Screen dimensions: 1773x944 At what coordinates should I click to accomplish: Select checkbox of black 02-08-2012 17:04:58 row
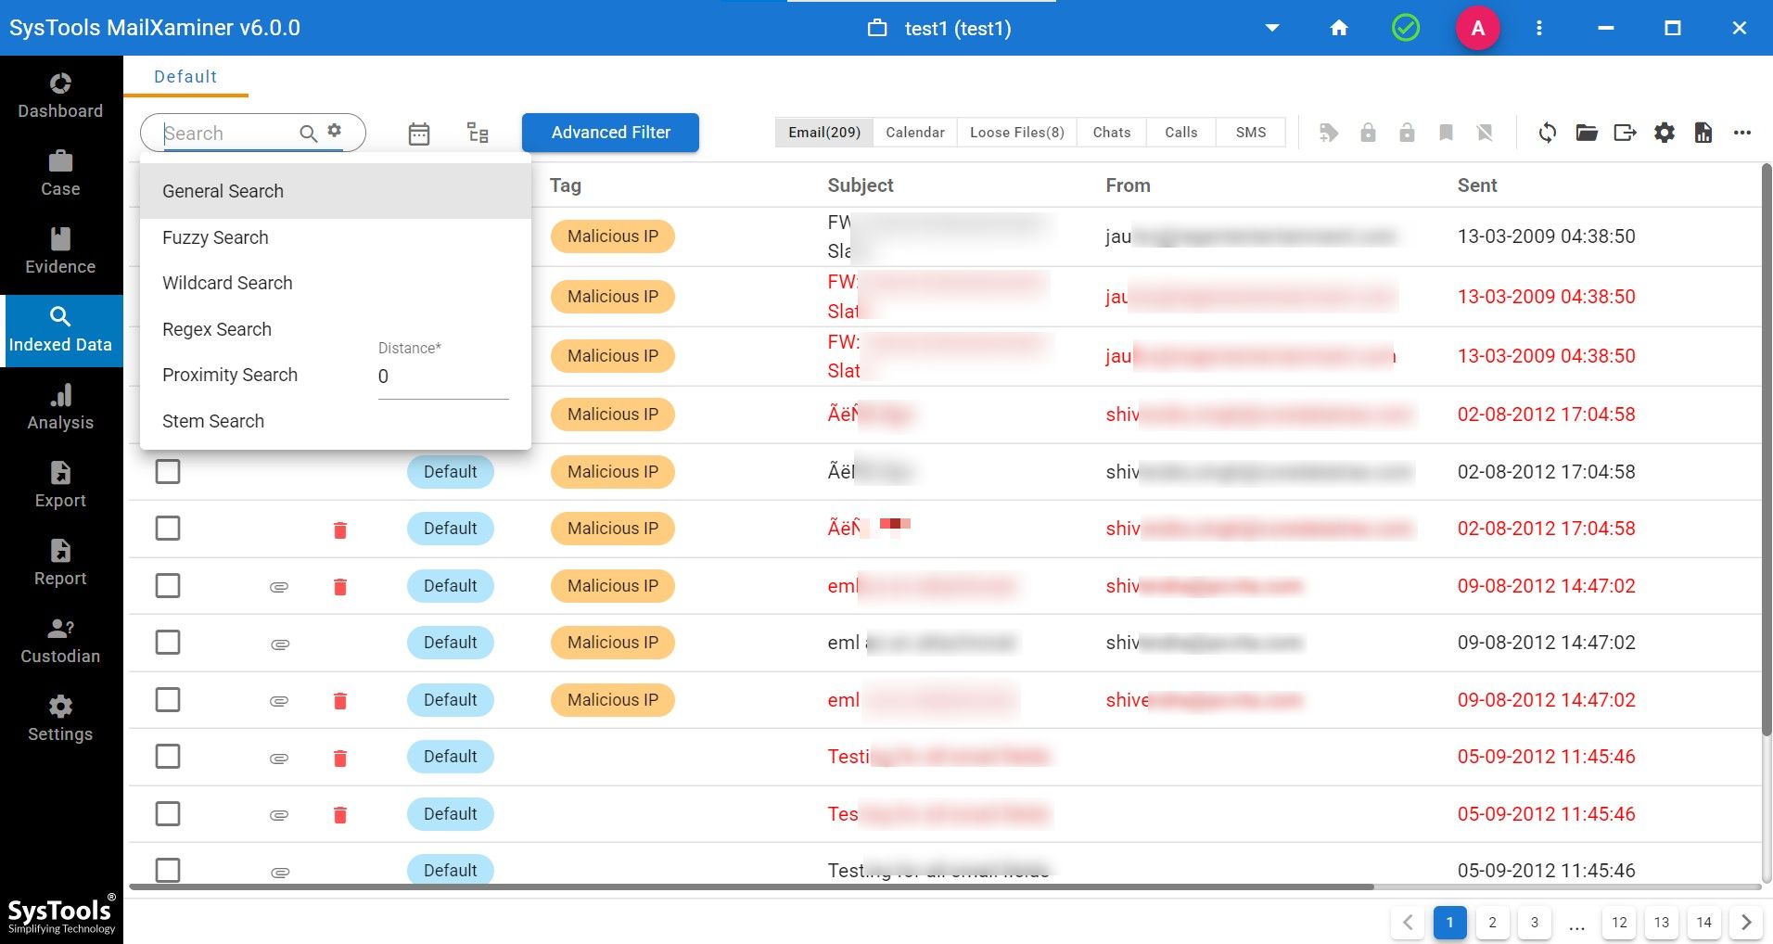pyautogui.click(x=168, y=471)
